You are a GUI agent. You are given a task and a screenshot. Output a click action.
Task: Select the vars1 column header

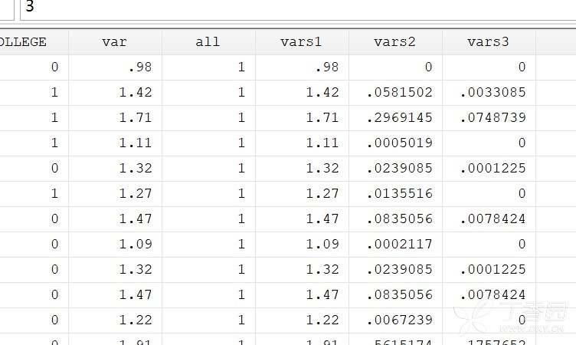click(x=301, y=42)
